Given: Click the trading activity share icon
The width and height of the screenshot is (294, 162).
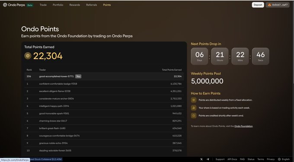Looking at the screenshot, I should click(x=194, y=108).
